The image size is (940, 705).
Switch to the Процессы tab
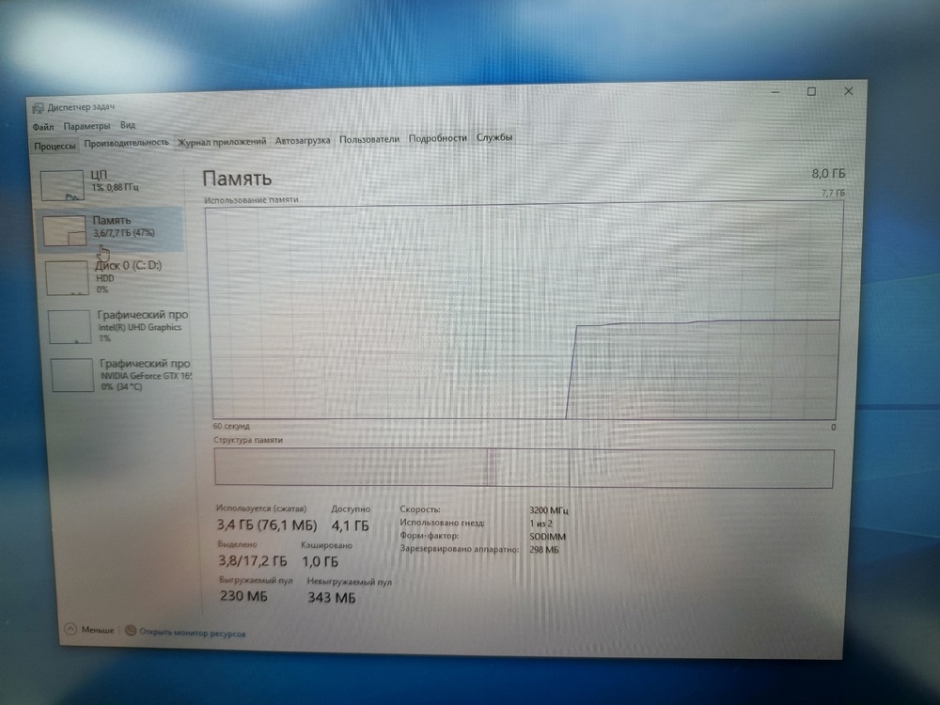[55, 145]
